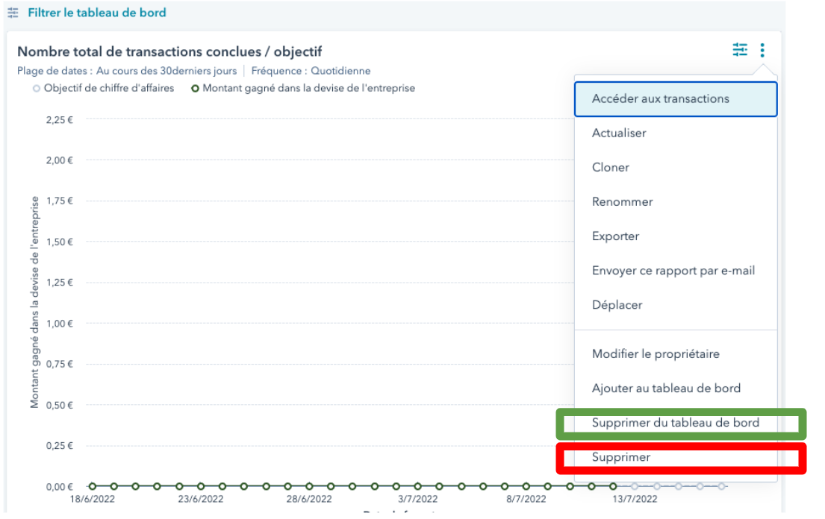
Task: Click Déplacer in the menu
Action: point(617,305)
